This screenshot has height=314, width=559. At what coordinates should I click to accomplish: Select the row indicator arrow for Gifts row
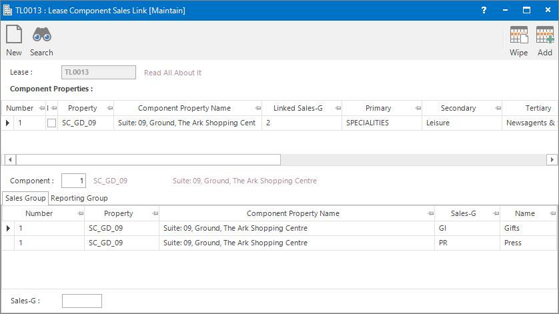pyautogui.click(x=8, y=228)
